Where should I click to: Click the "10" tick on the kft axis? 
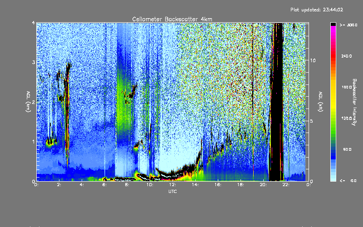(x=313, y=60)
